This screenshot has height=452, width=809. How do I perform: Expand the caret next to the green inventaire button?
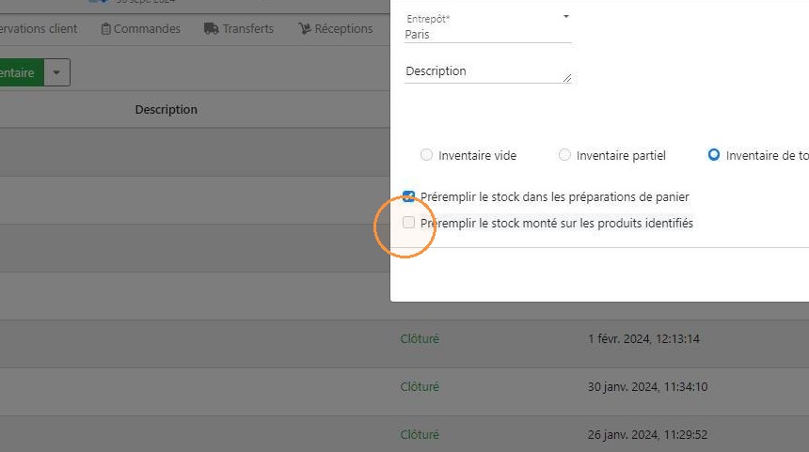[56, 72]
